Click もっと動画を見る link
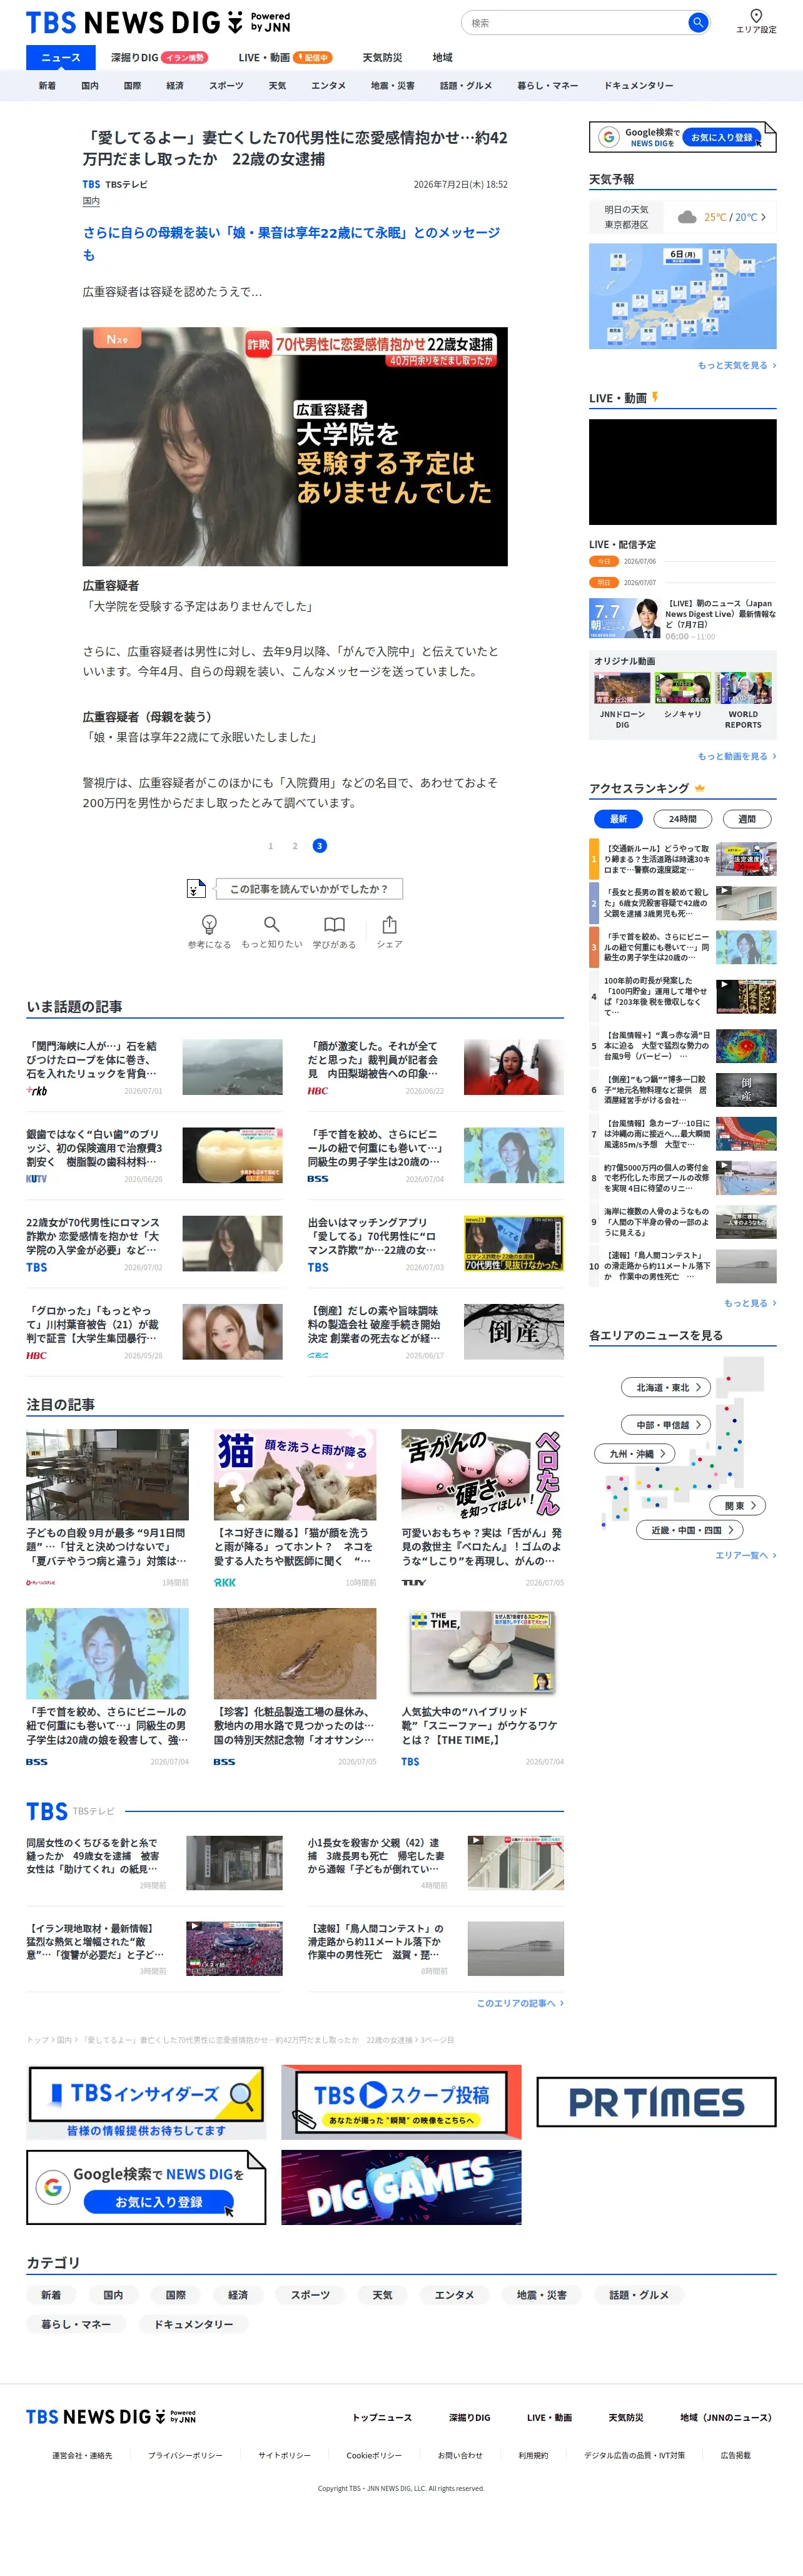Image resolution: width=803 pixels, height=2576 pixels. pos(737,756)
